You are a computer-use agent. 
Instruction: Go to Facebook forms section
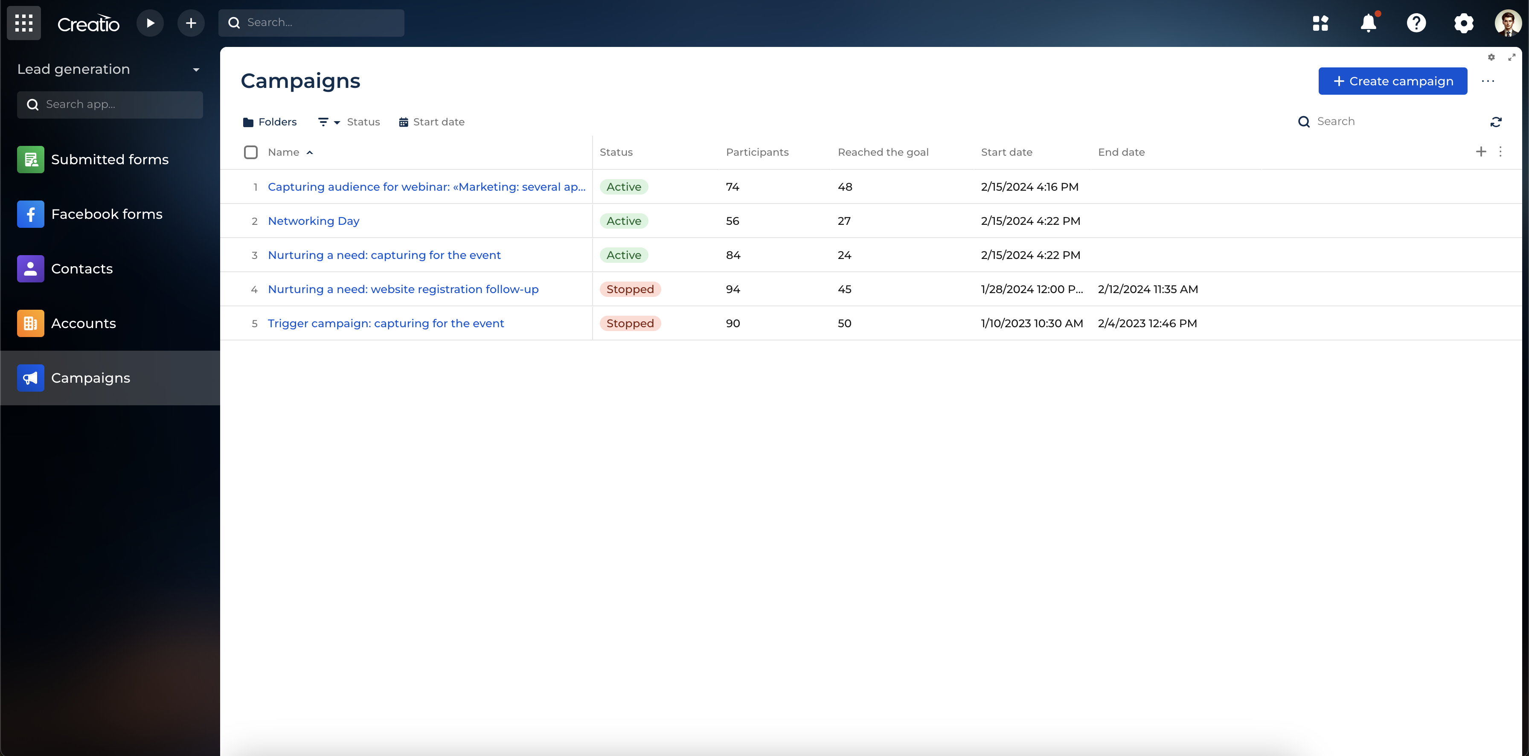tap(107, 214)
